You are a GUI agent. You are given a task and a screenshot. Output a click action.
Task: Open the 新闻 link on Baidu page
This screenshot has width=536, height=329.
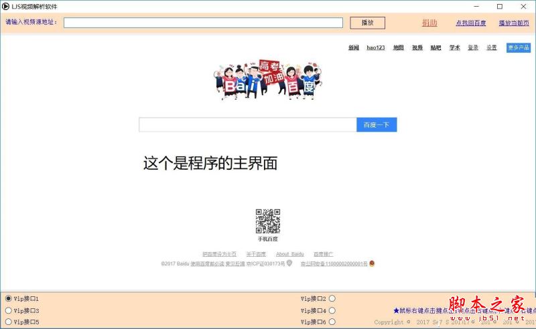pyautogui.click(x=354, y=47)
